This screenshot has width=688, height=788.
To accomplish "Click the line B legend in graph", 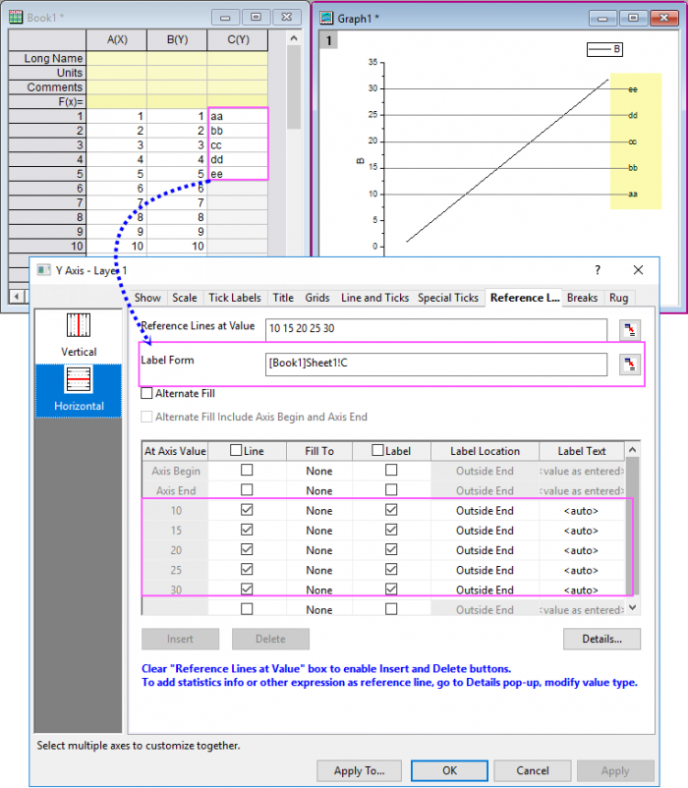I will (x=603, y=48).
